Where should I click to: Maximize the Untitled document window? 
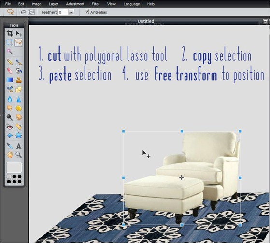click(x=265, y=21)
